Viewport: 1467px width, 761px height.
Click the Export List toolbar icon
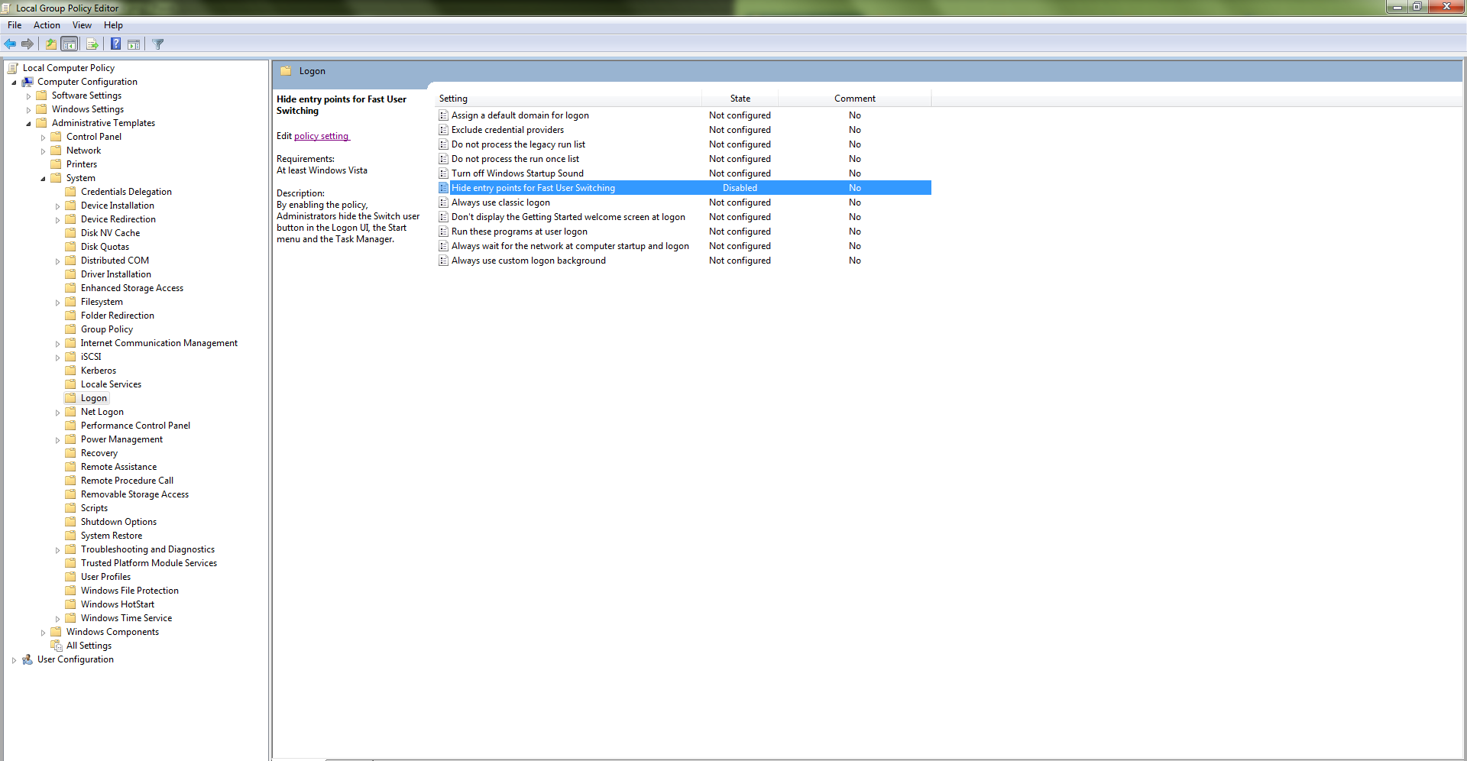[92, 44]
